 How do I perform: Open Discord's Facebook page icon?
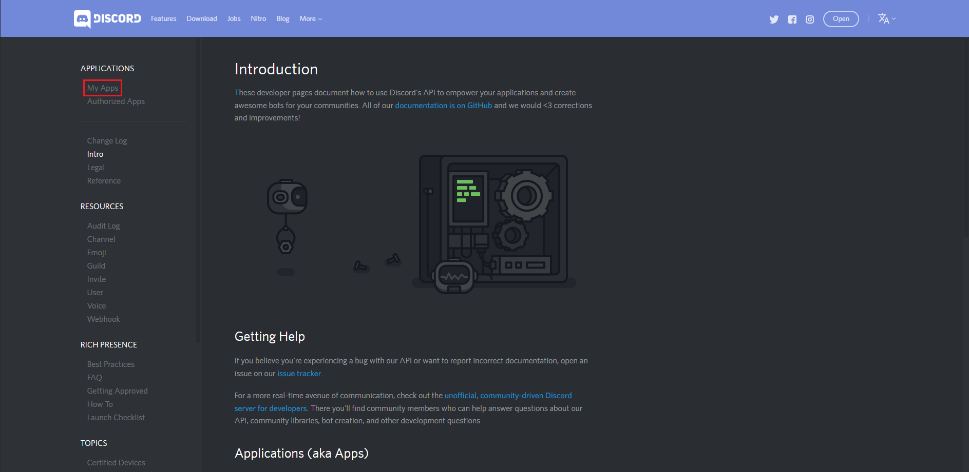[792, 19]
